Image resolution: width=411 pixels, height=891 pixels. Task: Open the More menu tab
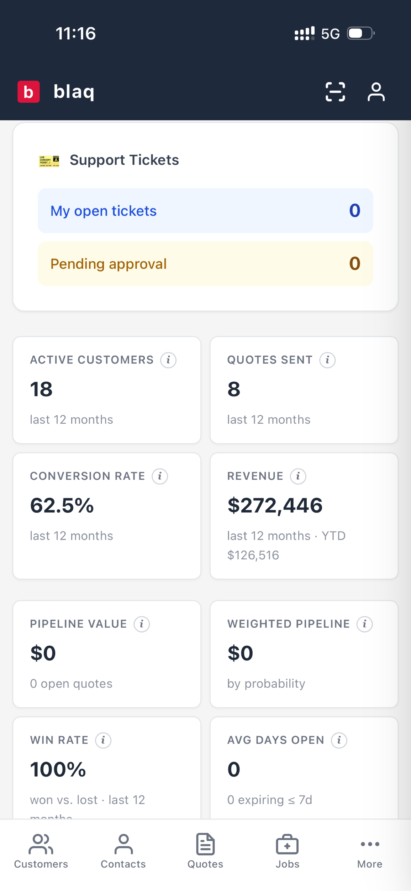[x=370, y=852]
